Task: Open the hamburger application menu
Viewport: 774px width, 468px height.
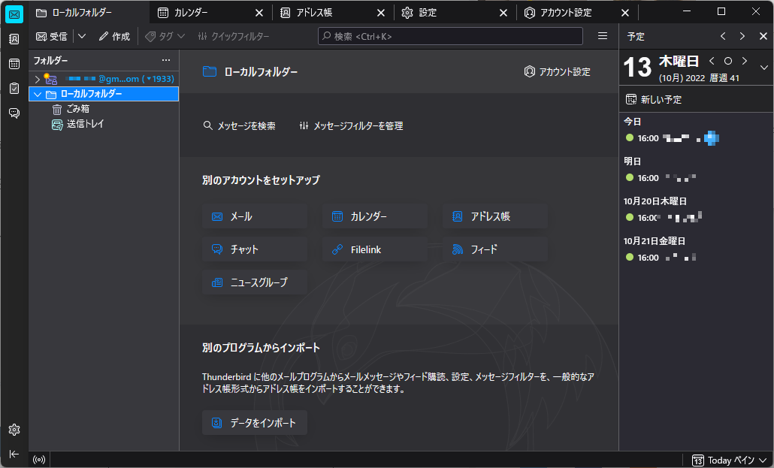Action: (x=602, y=35)
